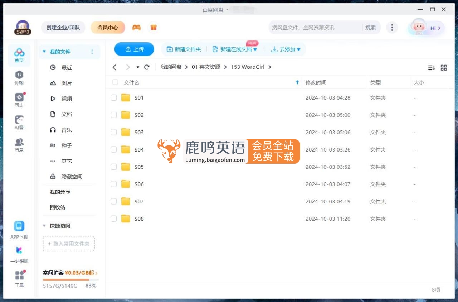458x302 pixels.
Task: Select all files via header checkbox
Action: (115, 82)
